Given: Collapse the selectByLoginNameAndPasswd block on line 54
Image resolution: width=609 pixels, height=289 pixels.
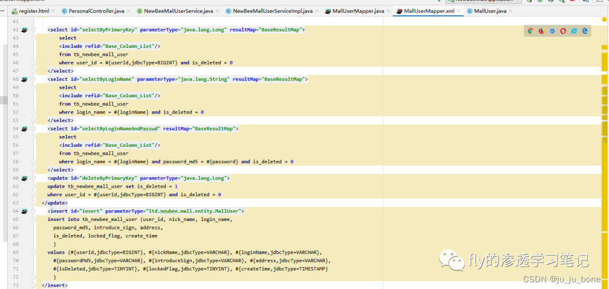Looking at the screenshot, I should point(34,129).
